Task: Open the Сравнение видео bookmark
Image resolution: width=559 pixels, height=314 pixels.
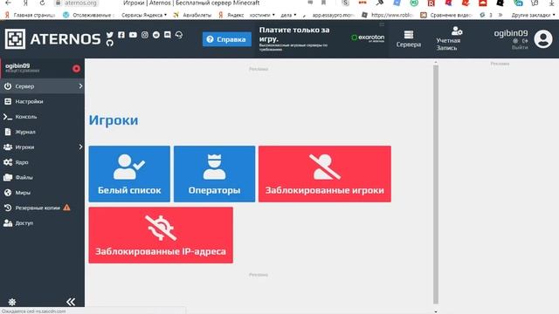Action: point(446,15)
